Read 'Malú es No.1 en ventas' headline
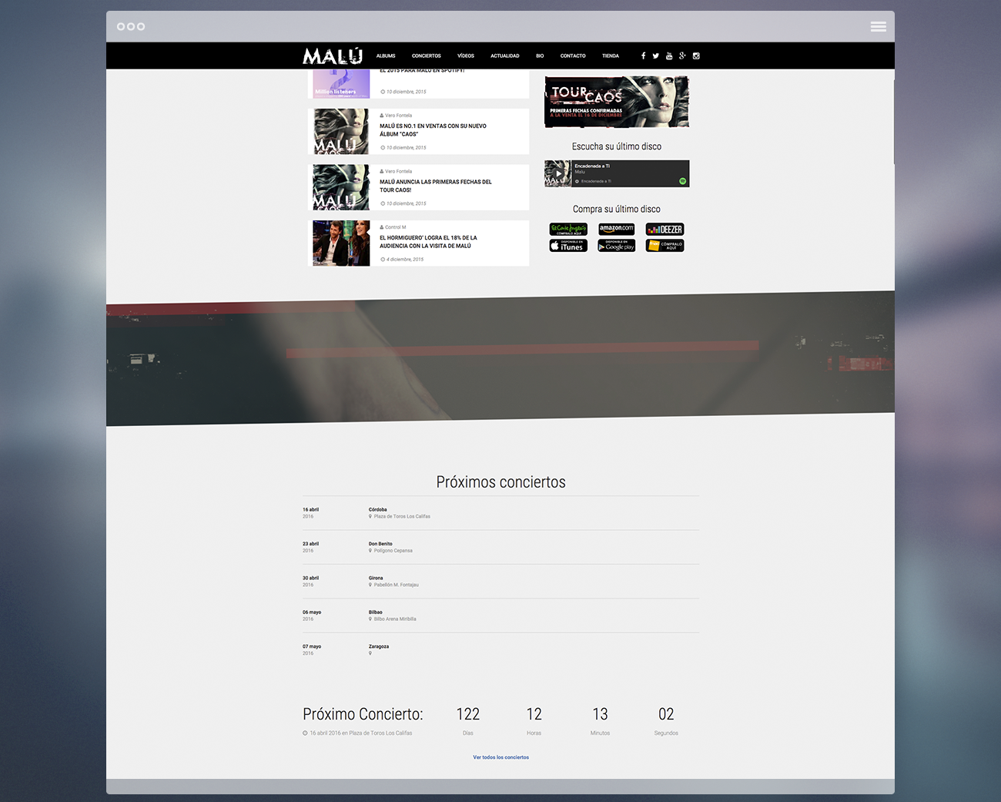The width and height of the screenshot is (1001, 802). 433,129
